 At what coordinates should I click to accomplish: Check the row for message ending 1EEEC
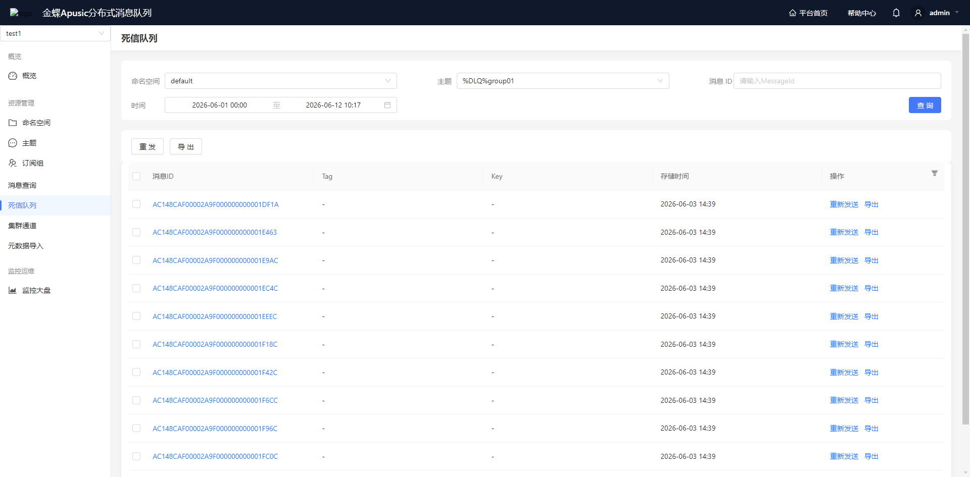pyautogui.click(x=136, y=316)
